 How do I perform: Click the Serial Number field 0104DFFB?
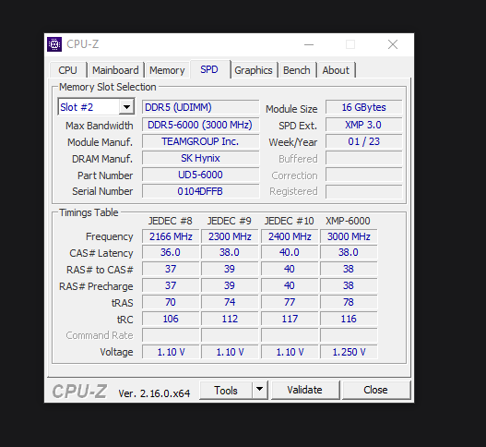point(200,191)
